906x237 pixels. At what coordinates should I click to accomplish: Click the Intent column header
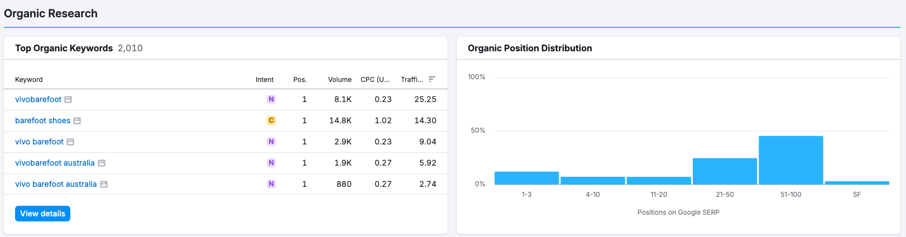click(x=265, y=80)
